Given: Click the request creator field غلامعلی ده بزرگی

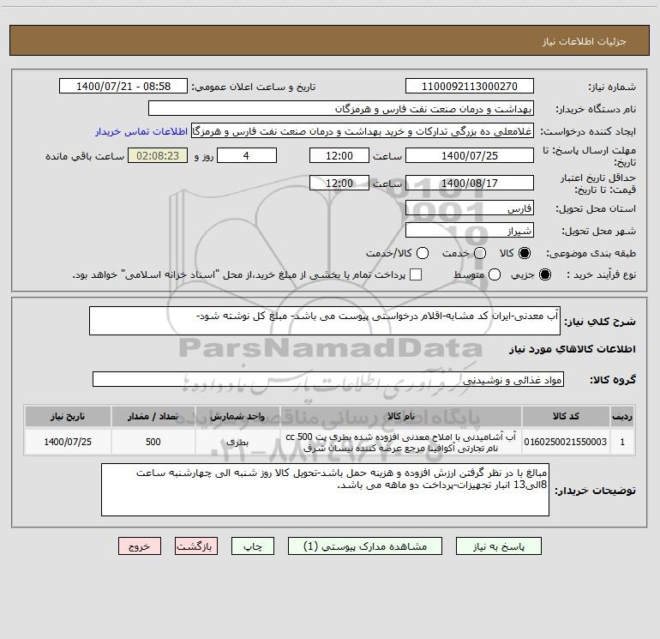Looking at the screenshot, I should pos(363,131).
